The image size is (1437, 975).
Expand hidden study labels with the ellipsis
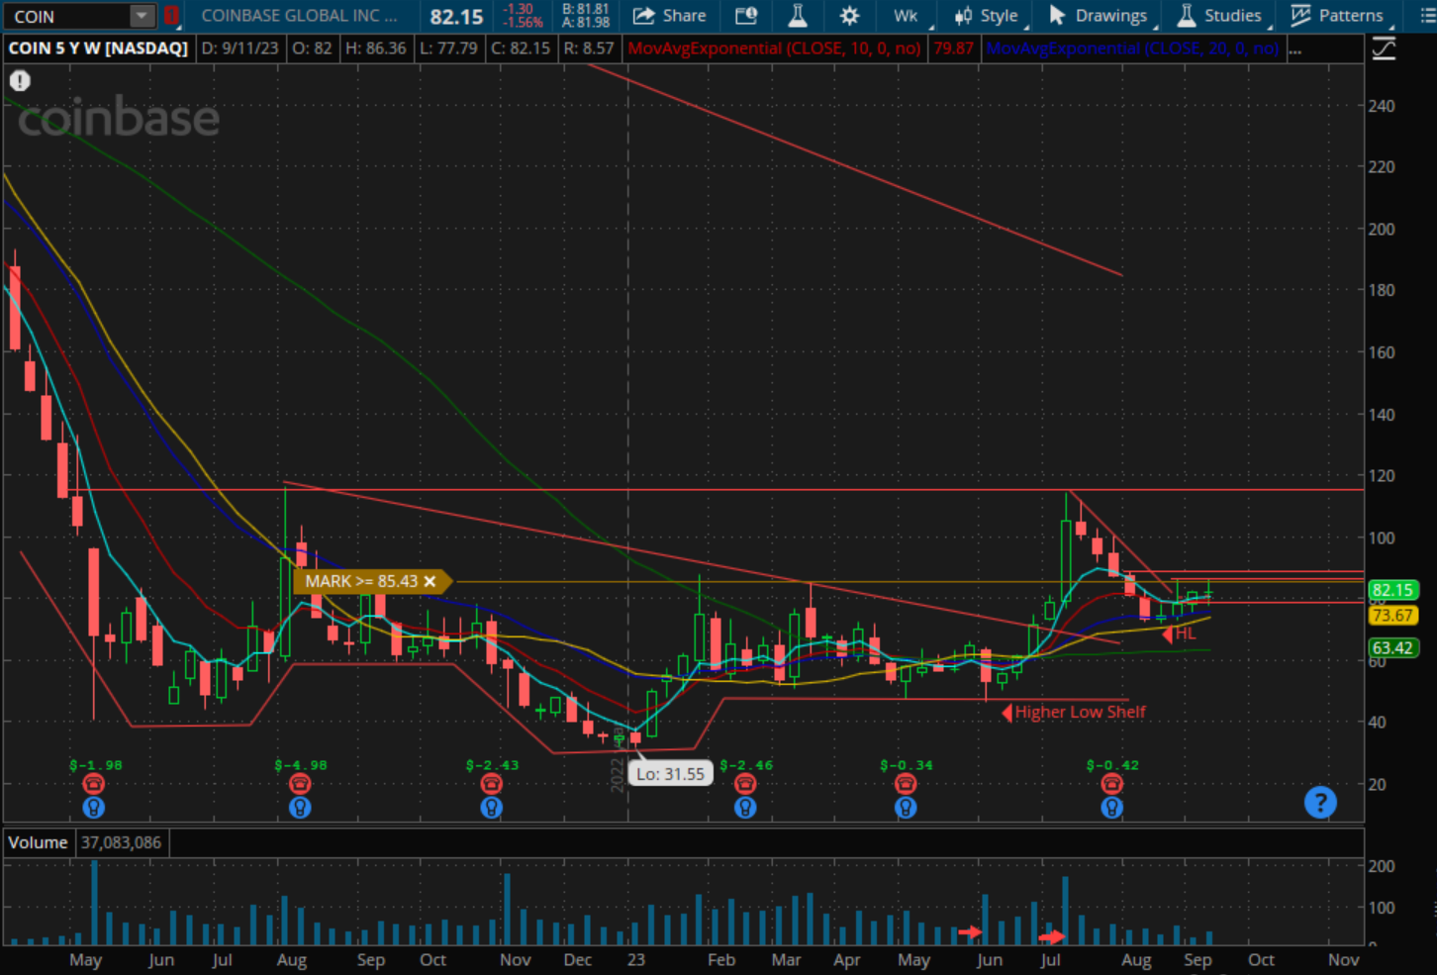click(1295, 49)
